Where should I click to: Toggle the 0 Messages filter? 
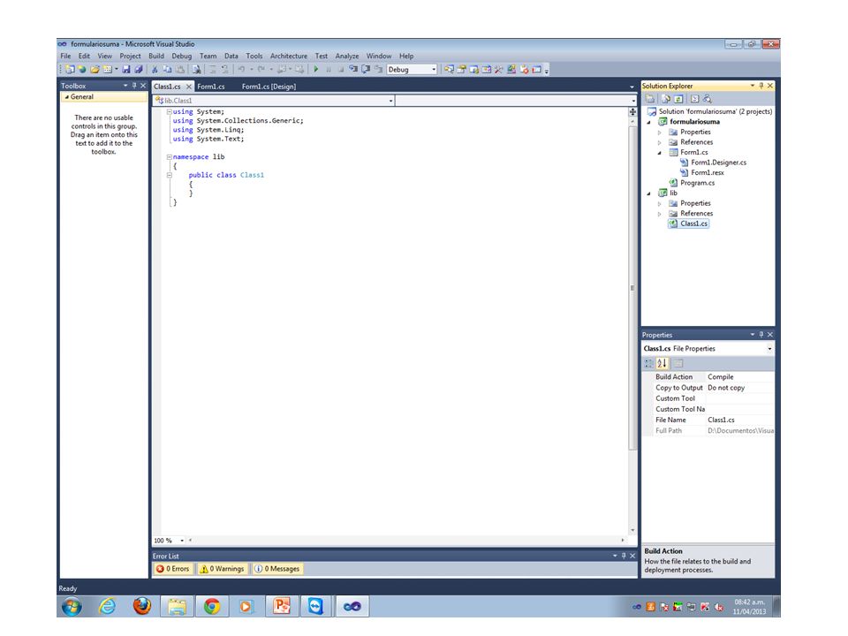pyautogui.click(x=276, y=569)
